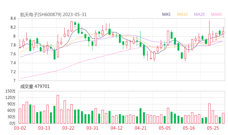Image resolution: width=228 pixels, height=135 pixels.
Task: Click the 05-25 date label
Action: 213,128
